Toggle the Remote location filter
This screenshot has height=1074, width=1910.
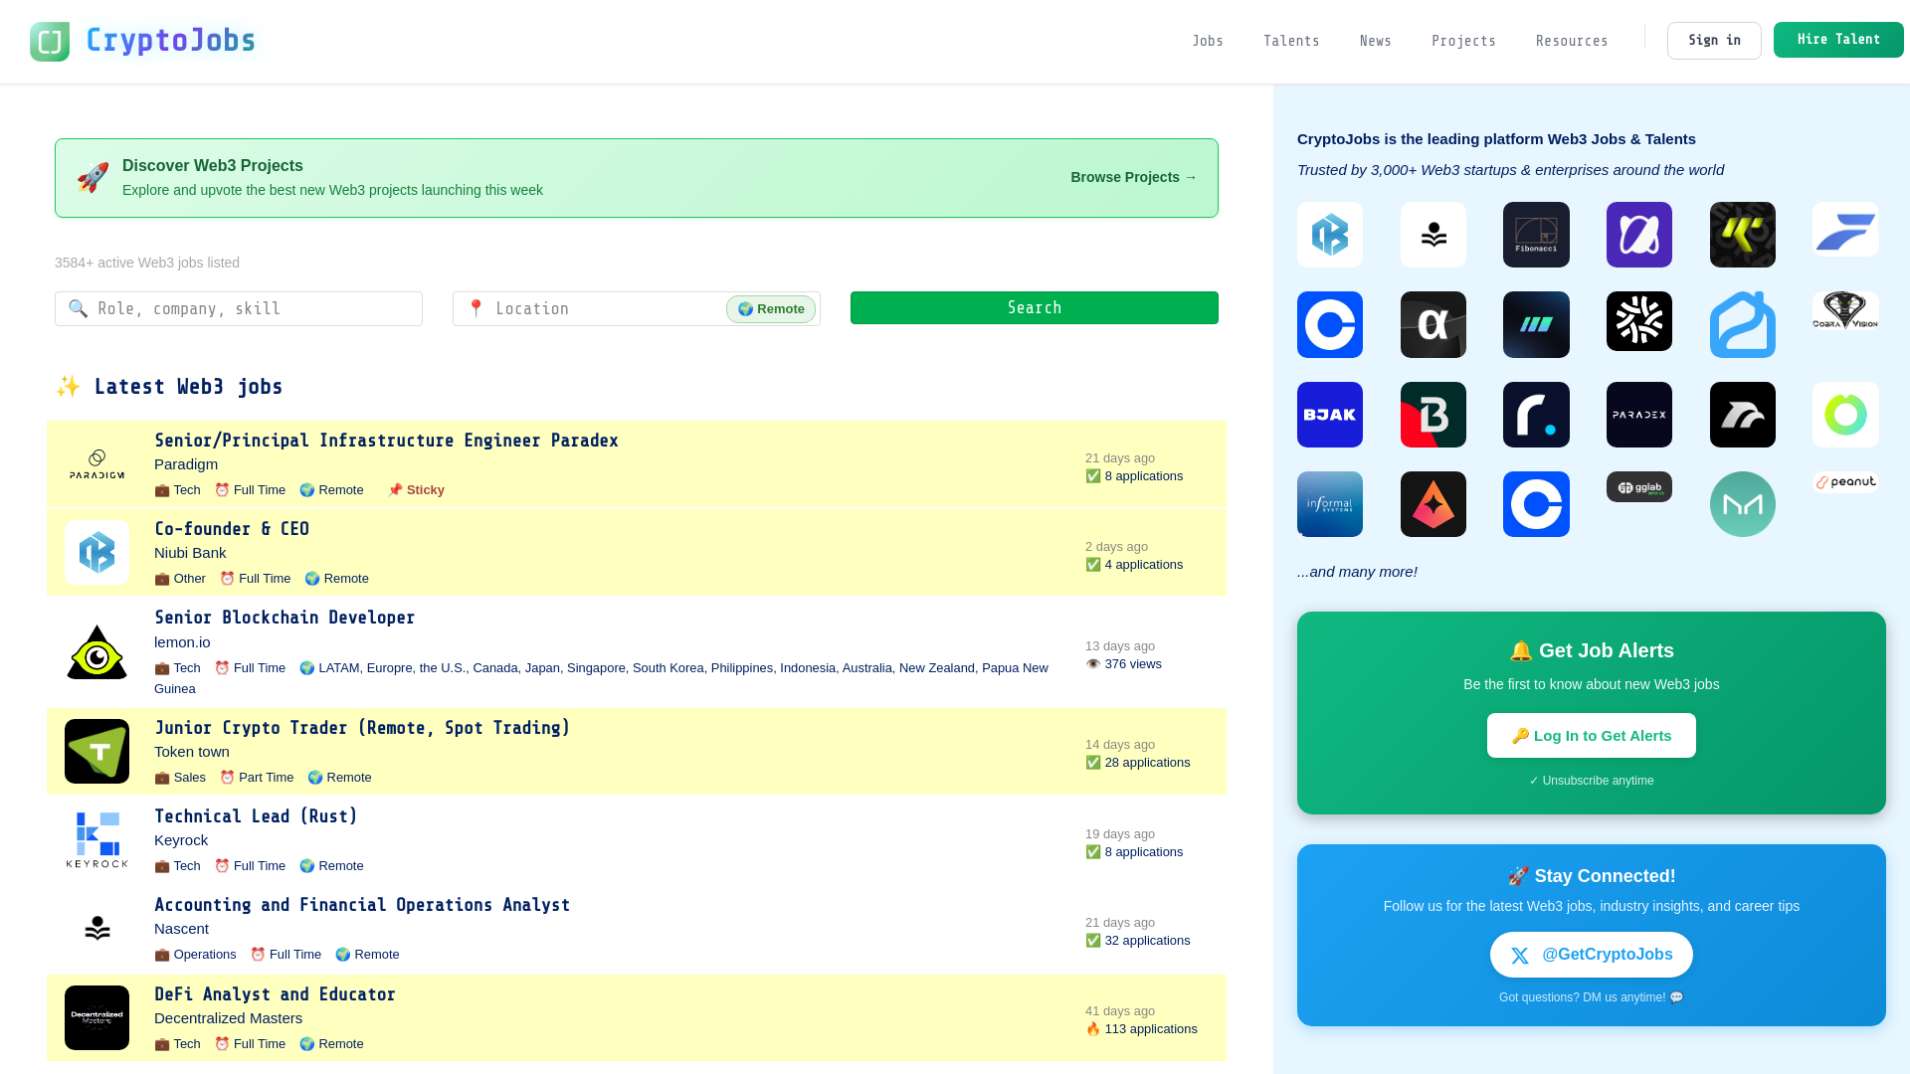point(771,309)
